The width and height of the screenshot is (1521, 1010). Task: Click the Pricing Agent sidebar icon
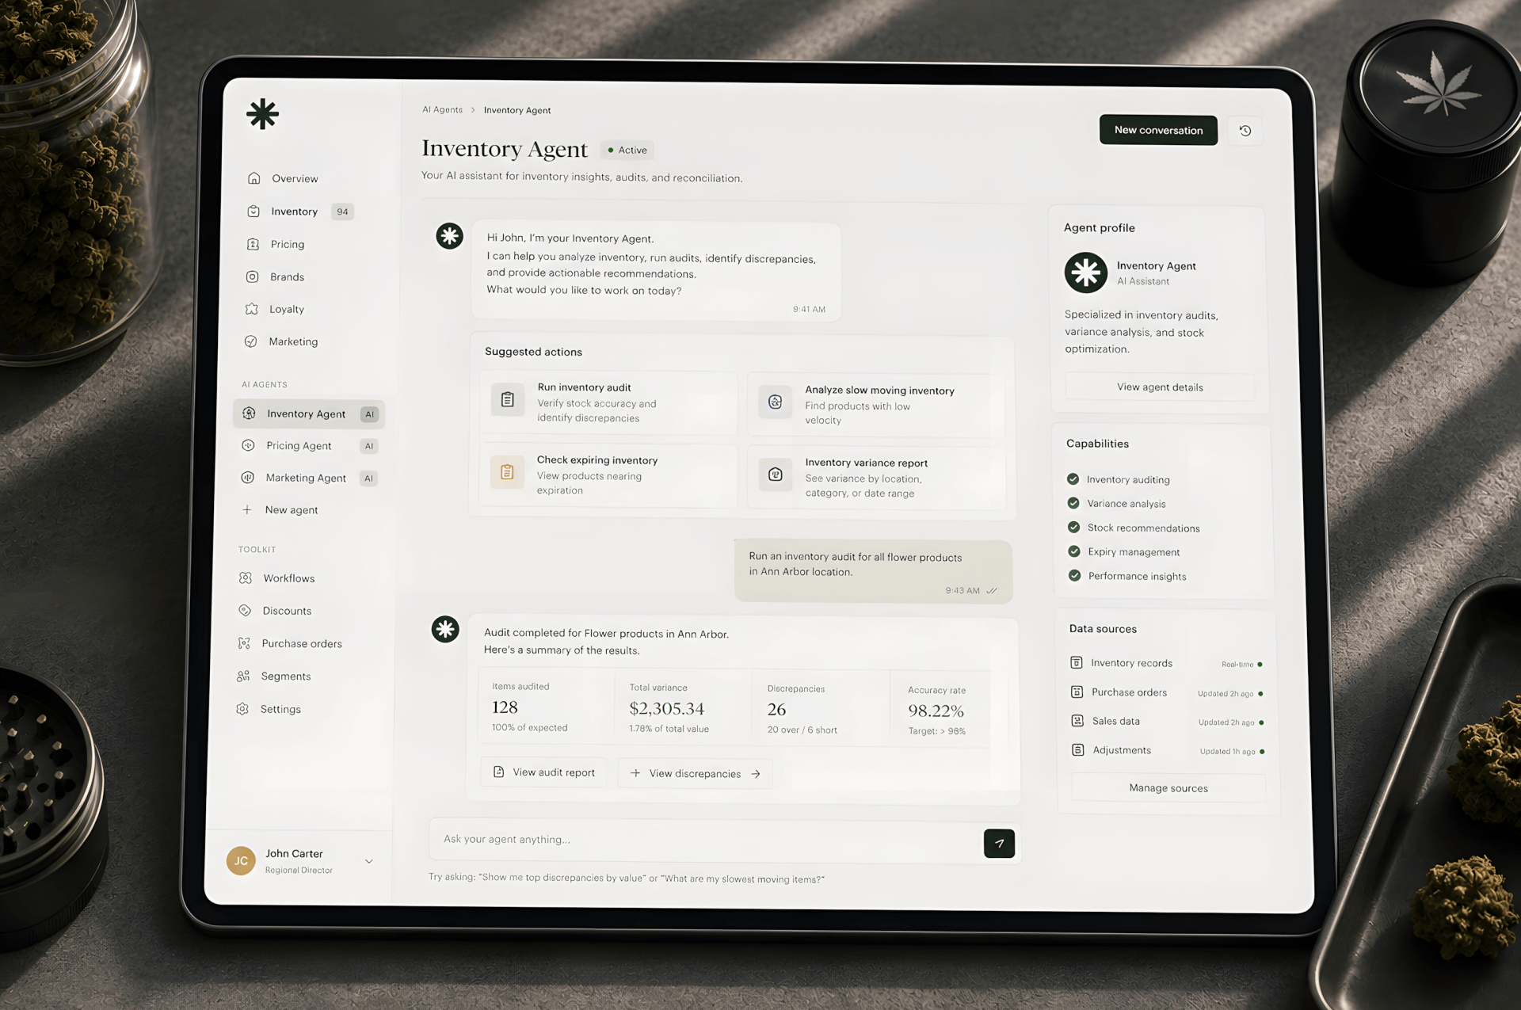click(248, 445)
